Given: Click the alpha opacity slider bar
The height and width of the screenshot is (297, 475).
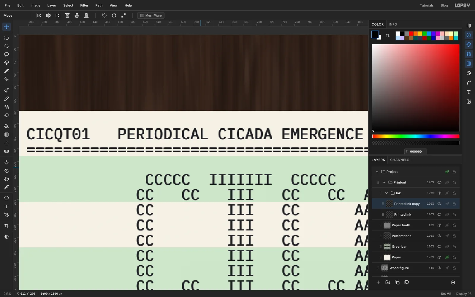Looking at the screenshot, I should coord(416,143).
